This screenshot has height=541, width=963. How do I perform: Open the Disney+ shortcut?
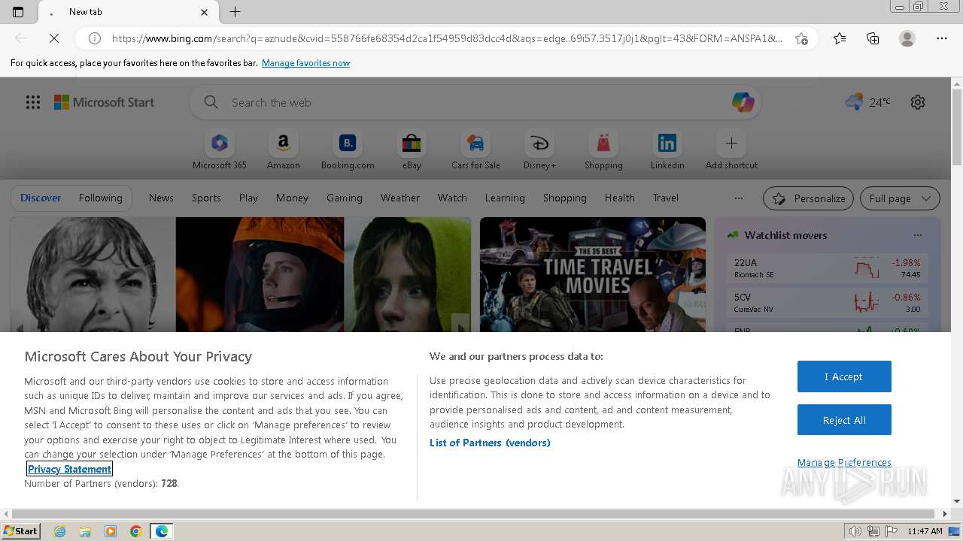(539, 150)
